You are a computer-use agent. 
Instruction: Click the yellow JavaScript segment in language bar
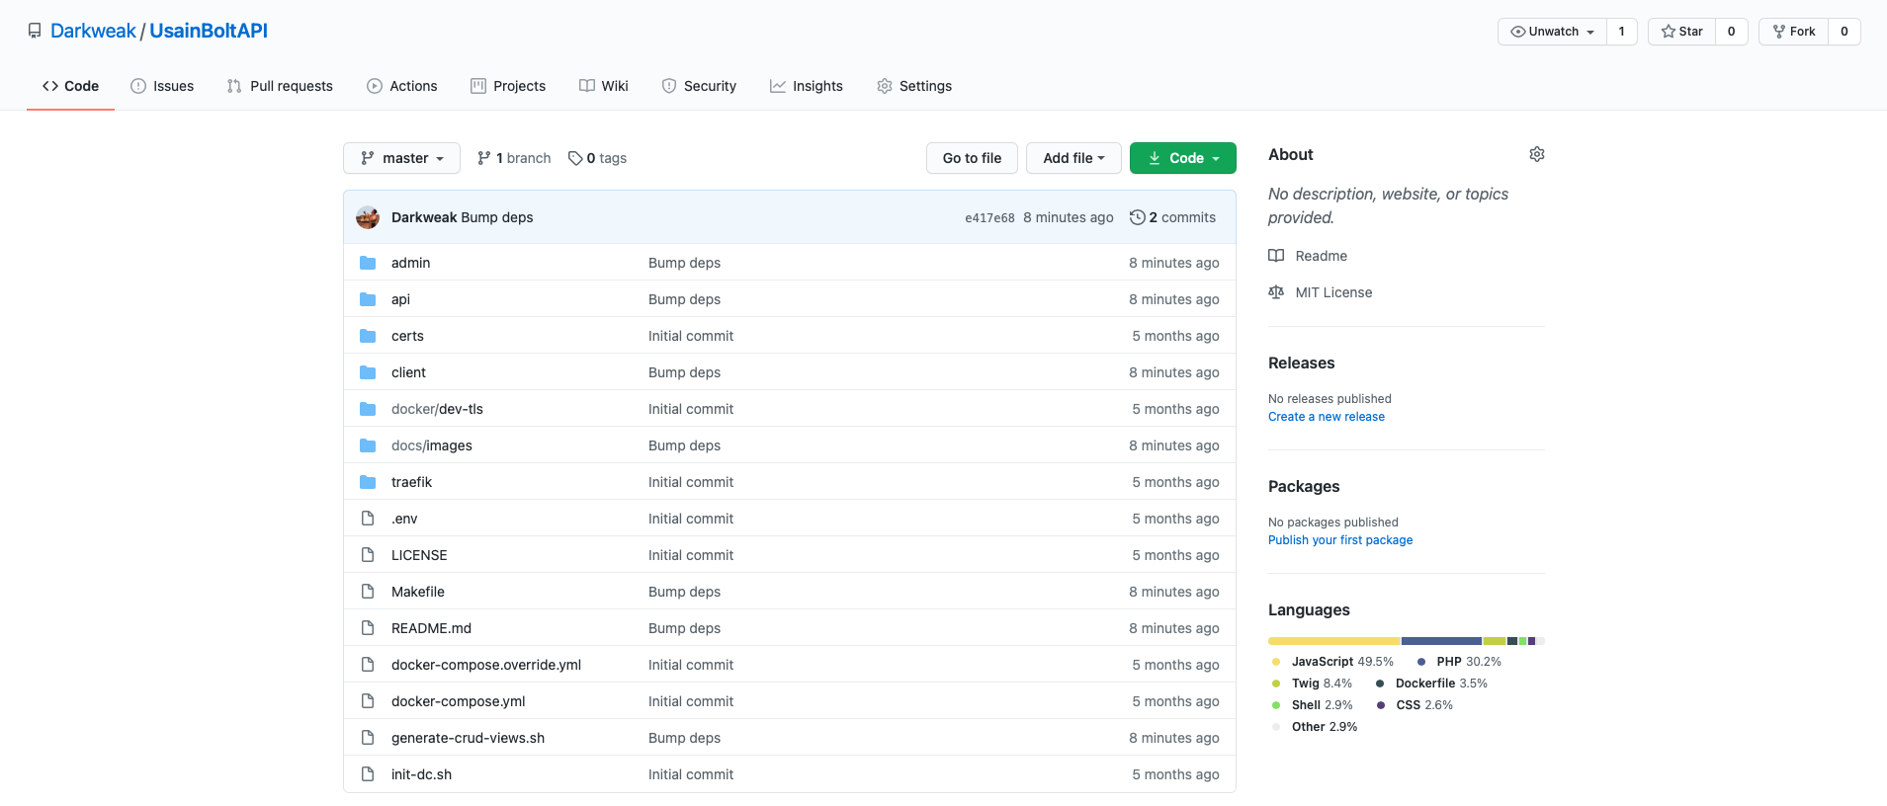coord(1333,641)
